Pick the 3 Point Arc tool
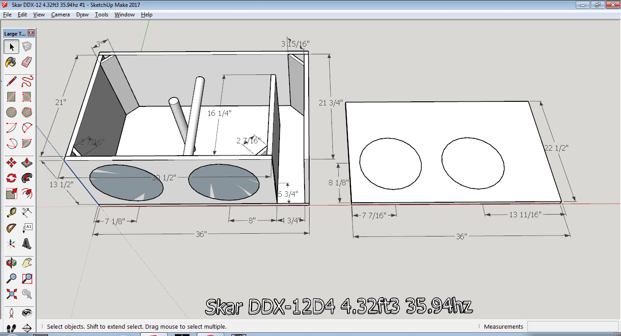 pyautogui.click(x=11, y=143)
